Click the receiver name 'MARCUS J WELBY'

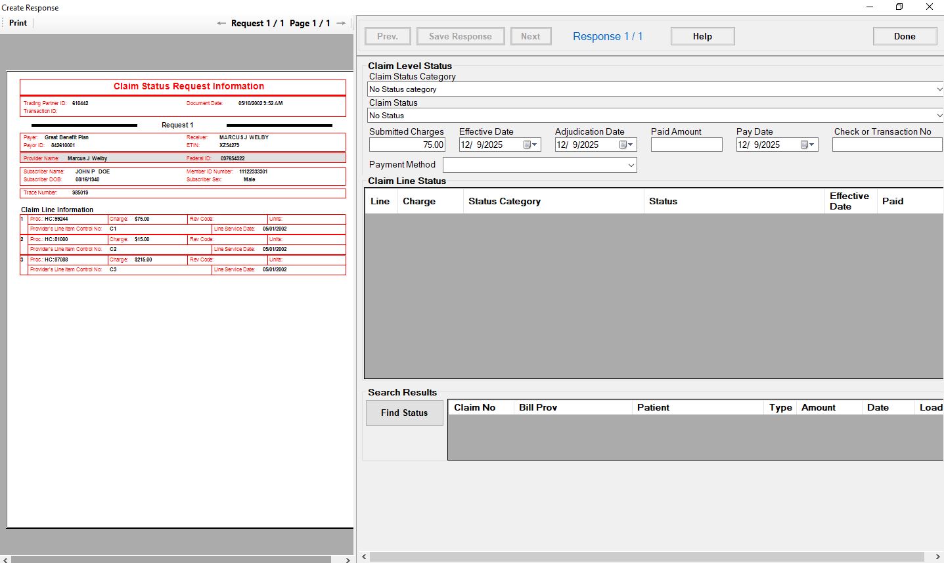pyautogui.click(x=244, y=137)
